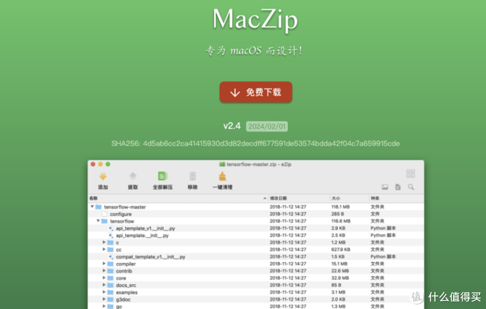Collapse the tensorflow-master folder triangle
486x309 pixels.
pyautogui.click(x=92, y=207)
